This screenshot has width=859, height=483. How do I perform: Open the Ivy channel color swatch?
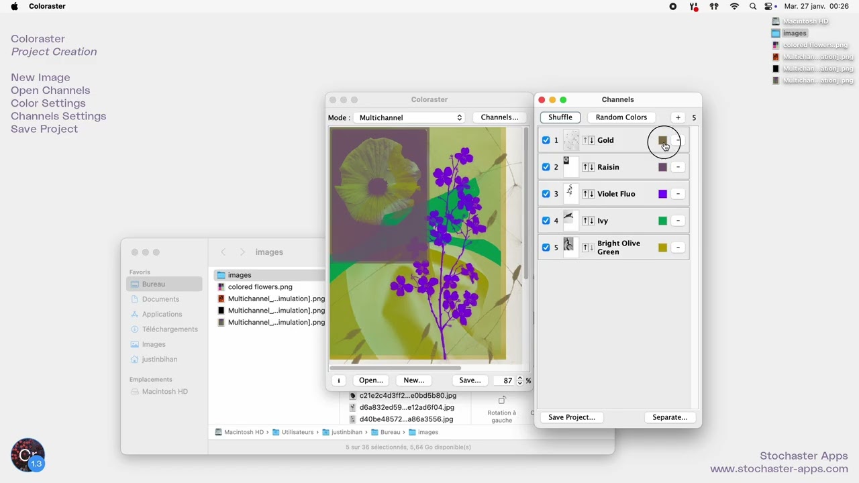[x=662, y=221]
